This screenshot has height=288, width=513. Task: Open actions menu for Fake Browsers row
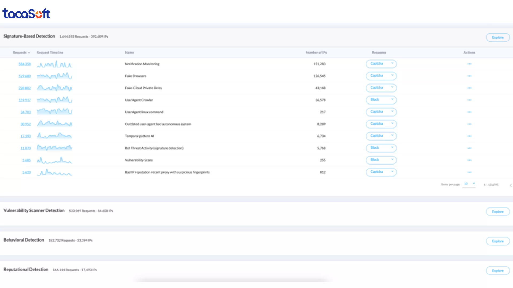(x=469, y=76)
